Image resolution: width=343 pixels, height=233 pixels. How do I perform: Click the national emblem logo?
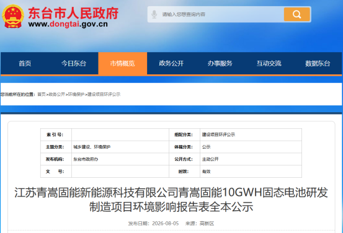[x=13, y=16]
